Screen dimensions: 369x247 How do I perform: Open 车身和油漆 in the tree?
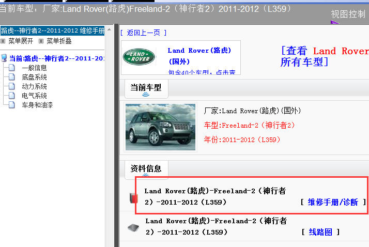[x=37, y=105]
